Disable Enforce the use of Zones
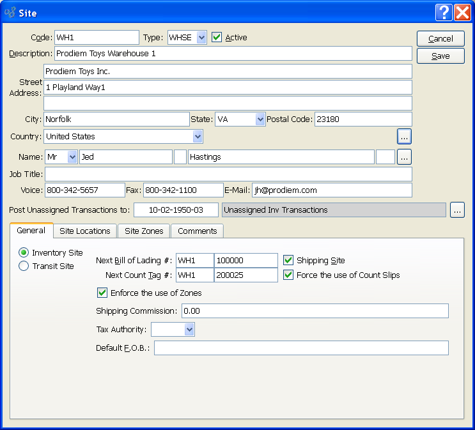Viewport: 475px width, 430px height. click(102, 293)
